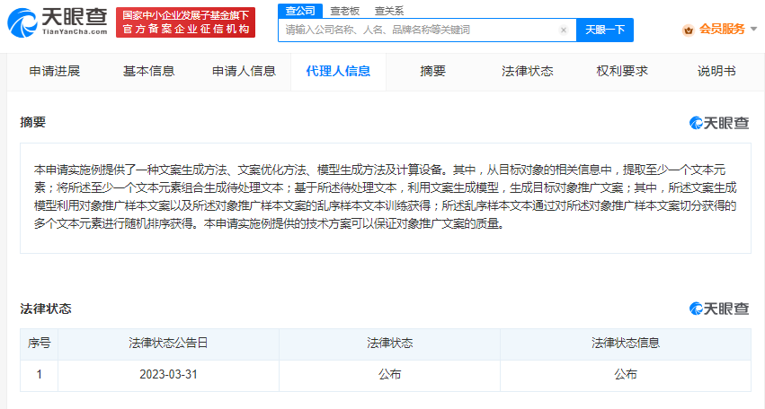The height and width of the screenshot is (409, 765).
Task: Focus the company name search input field
Action: coord(418,30)
